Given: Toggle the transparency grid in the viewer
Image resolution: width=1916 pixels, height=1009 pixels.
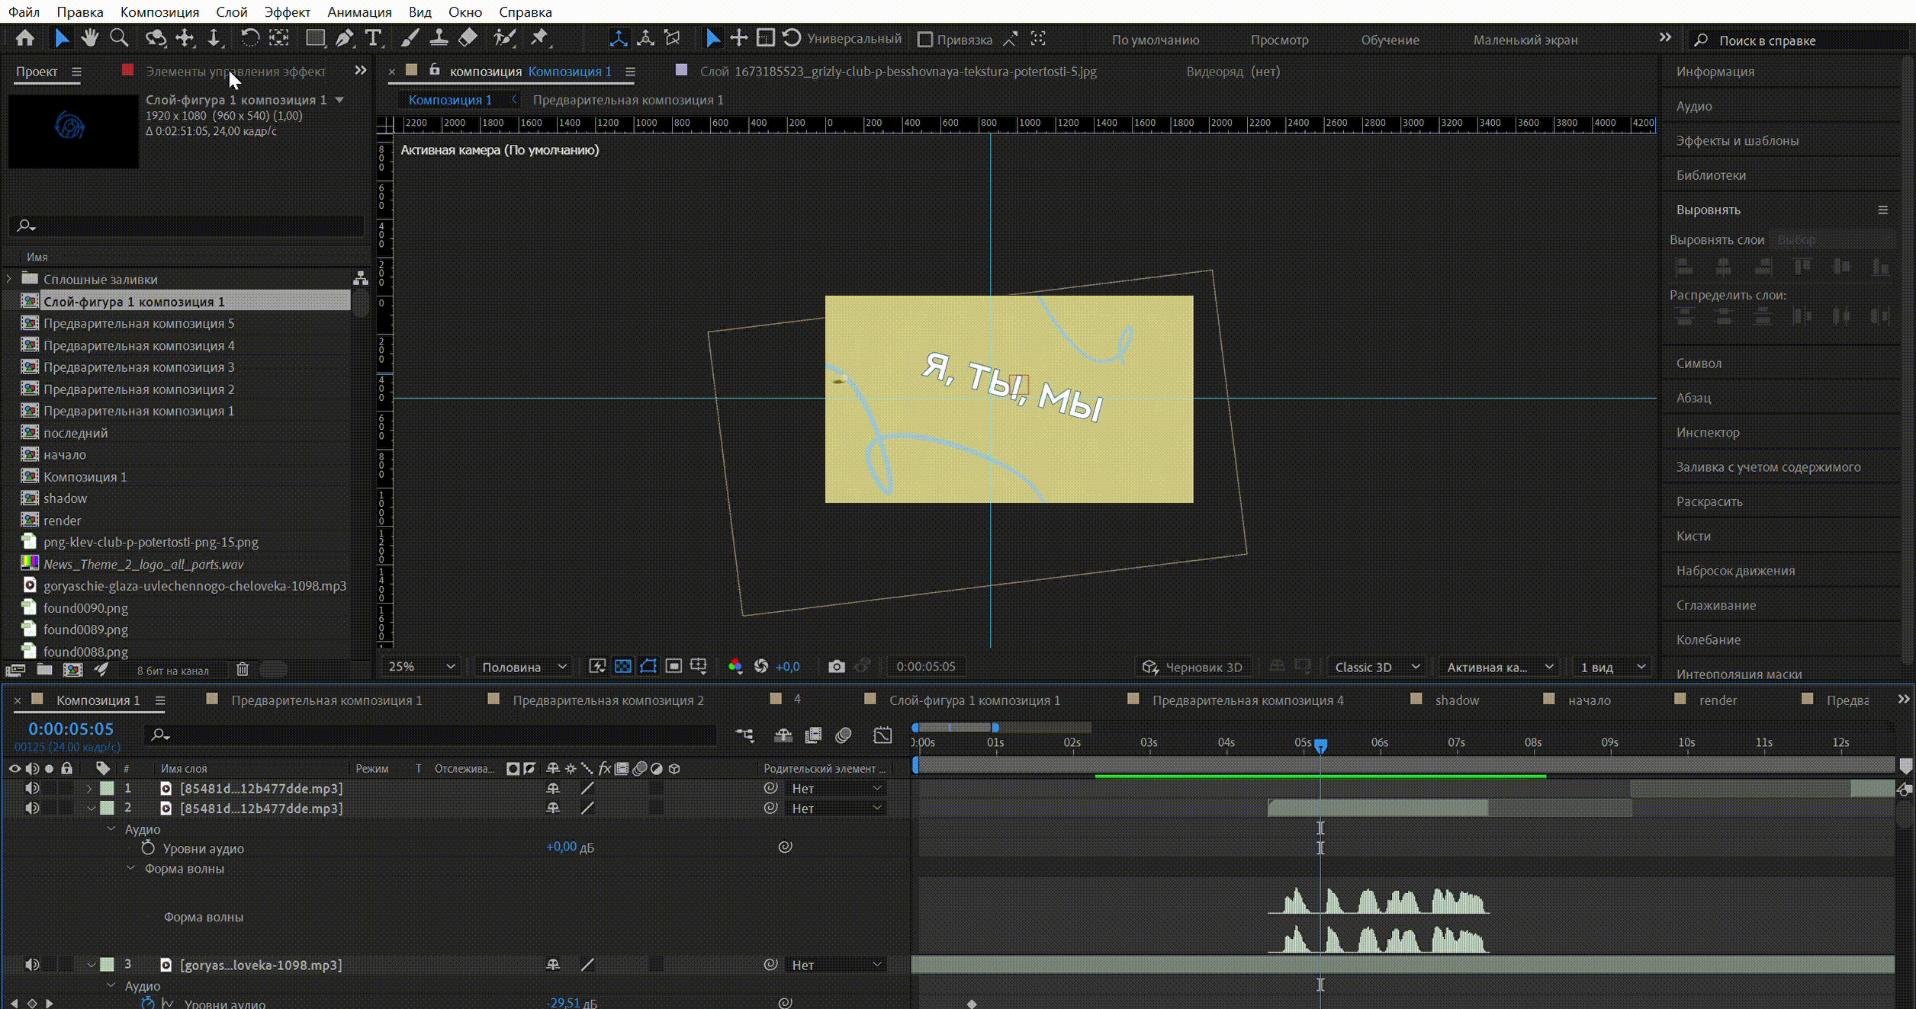Looking at the screenshot, I should point(623,667).
